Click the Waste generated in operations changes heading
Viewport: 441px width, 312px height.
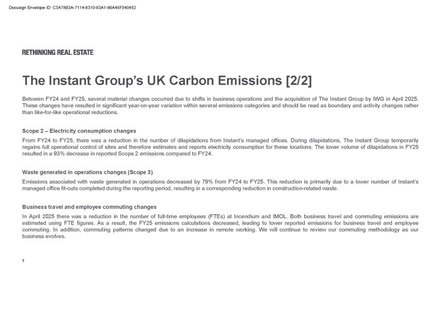pos(88,172)
